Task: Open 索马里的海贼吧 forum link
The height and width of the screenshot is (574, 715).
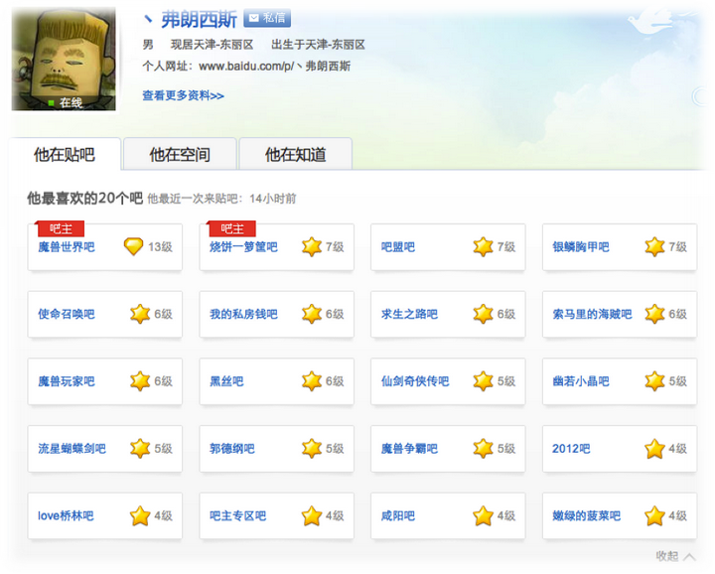Action: coord(592,314)
